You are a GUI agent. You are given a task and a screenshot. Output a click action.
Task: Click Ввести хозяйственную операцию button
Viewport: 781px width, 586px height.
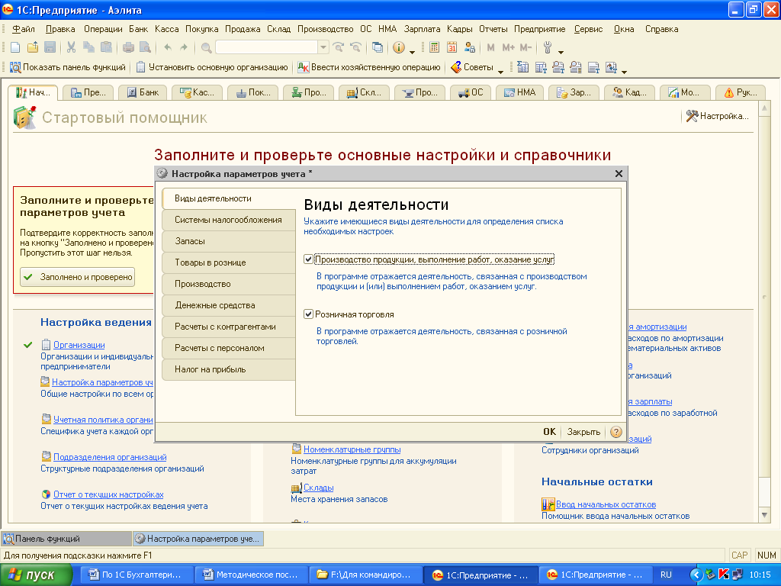[x=369, y=67]
